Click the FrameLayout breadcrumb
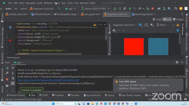The image size is (189, 106). (x=13, y=58)
